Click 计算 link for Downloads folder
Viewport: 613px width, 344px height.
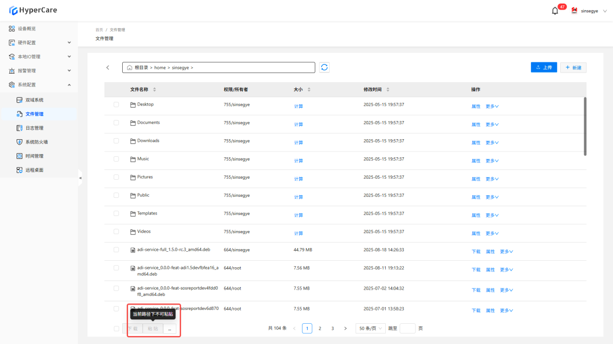click(x=298, y=143)
